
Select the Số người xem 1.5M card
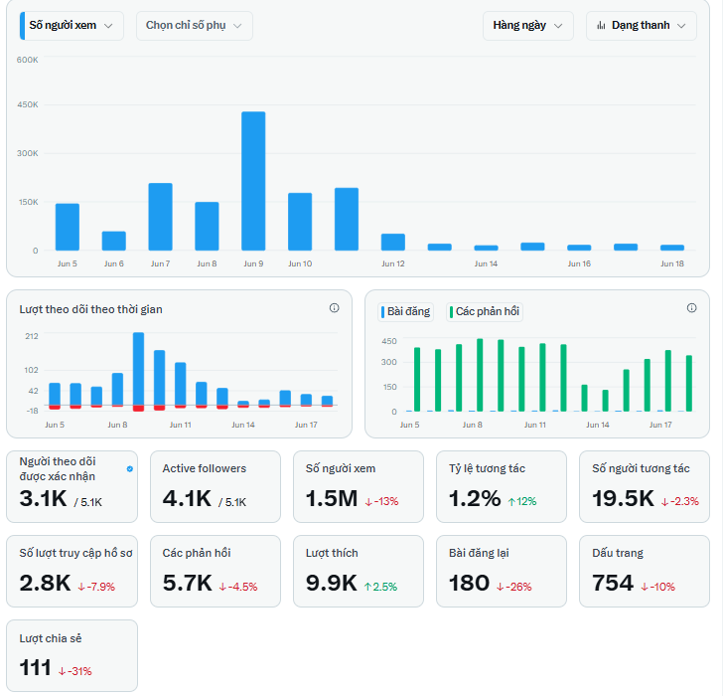click(359, 486)
